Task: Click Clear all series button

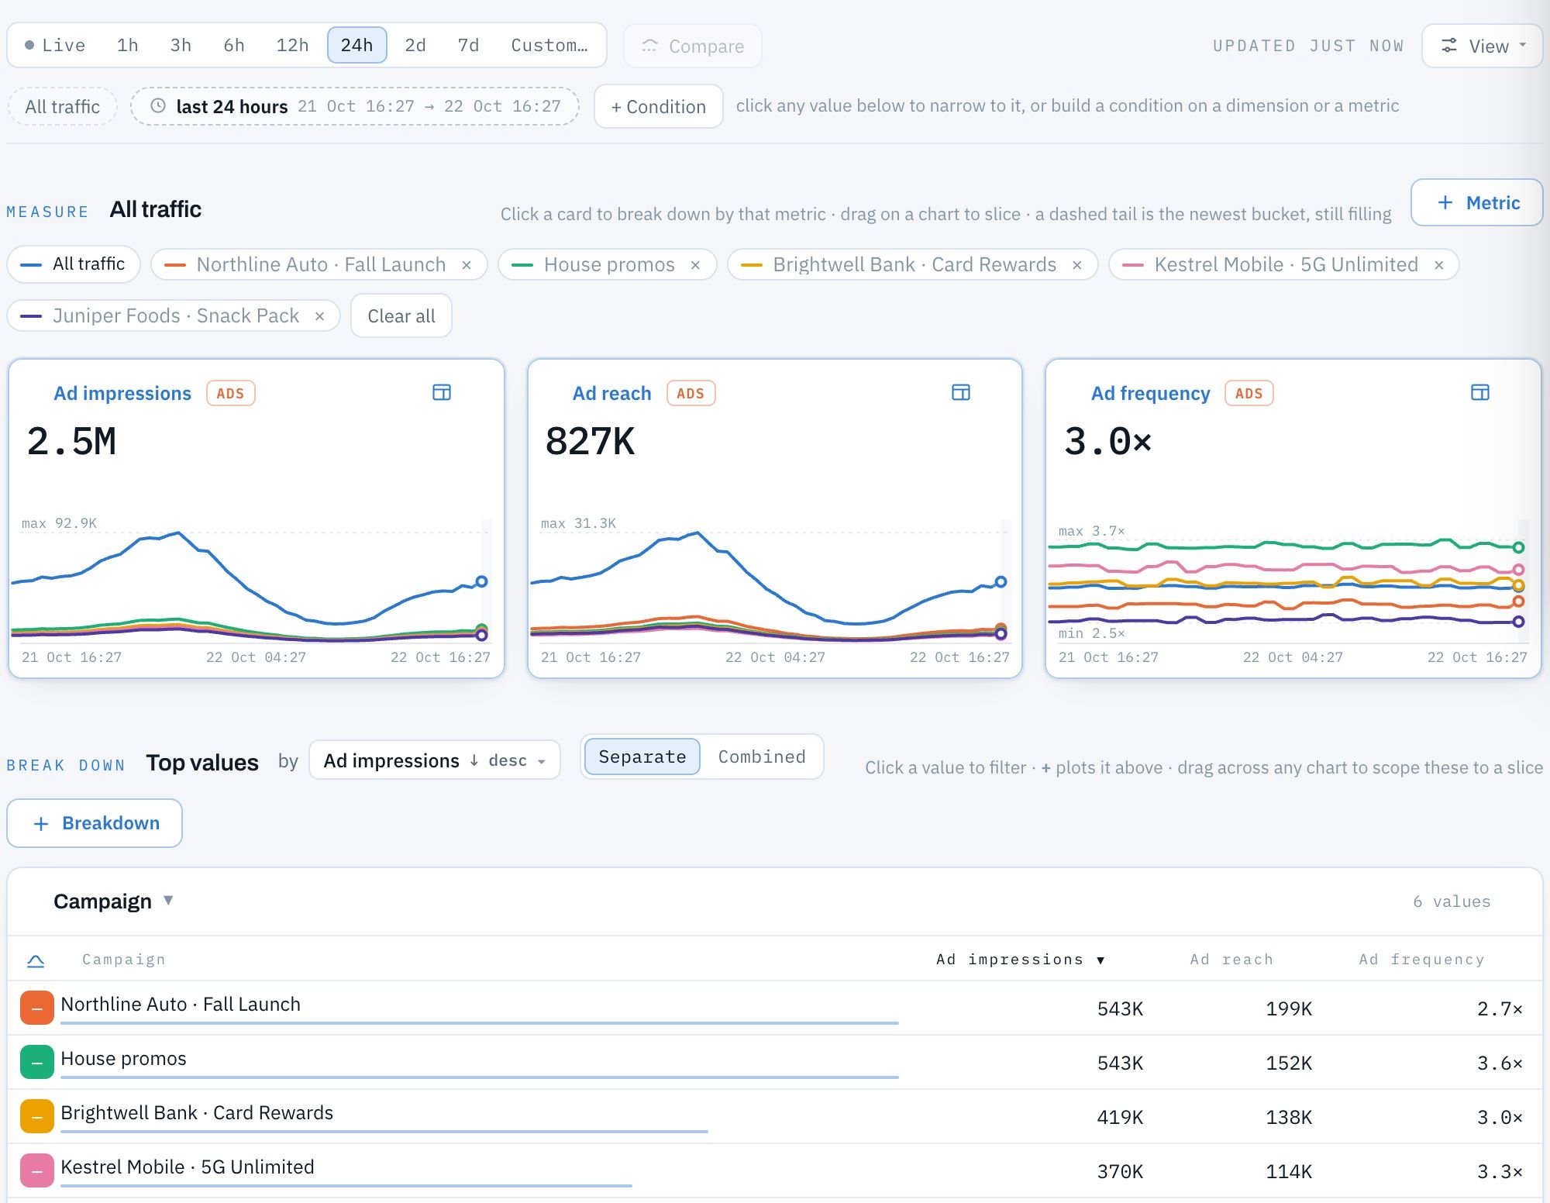Action: click(401, 316)
